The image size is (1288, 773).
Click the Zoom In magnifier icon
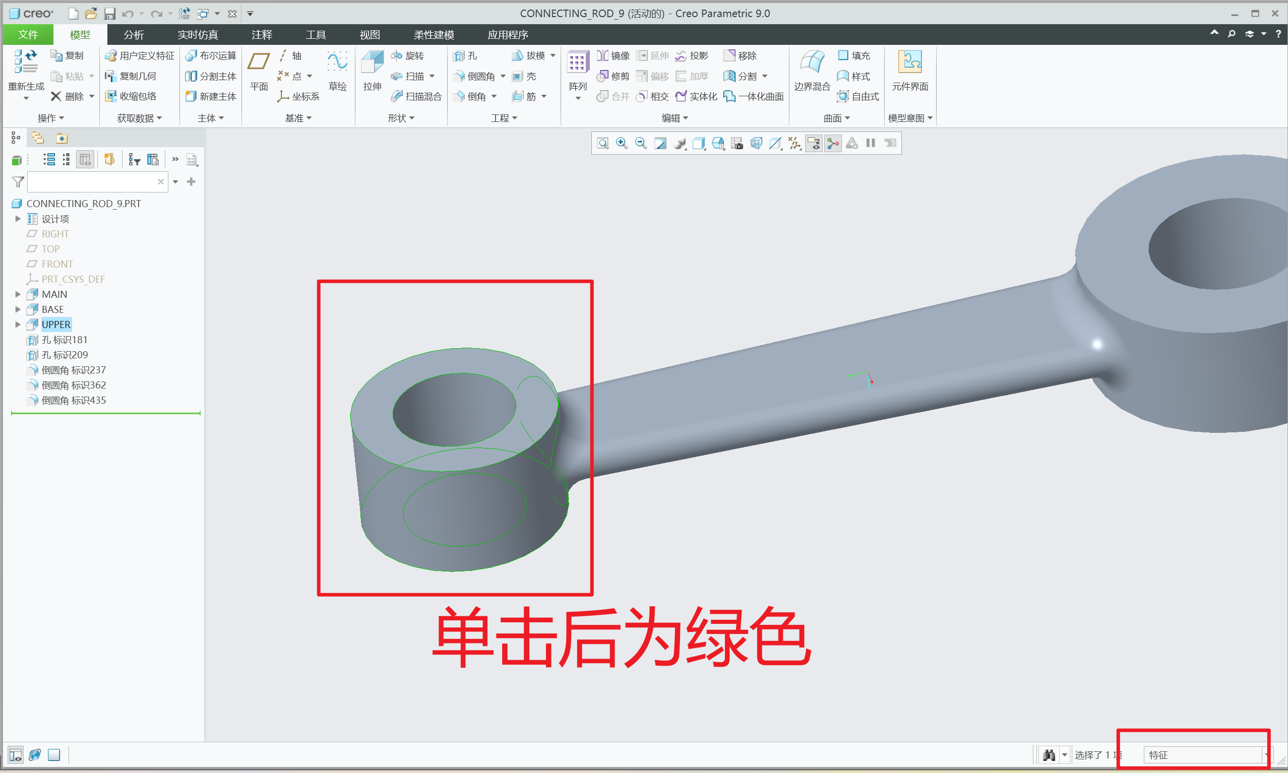tap(622, 143)
